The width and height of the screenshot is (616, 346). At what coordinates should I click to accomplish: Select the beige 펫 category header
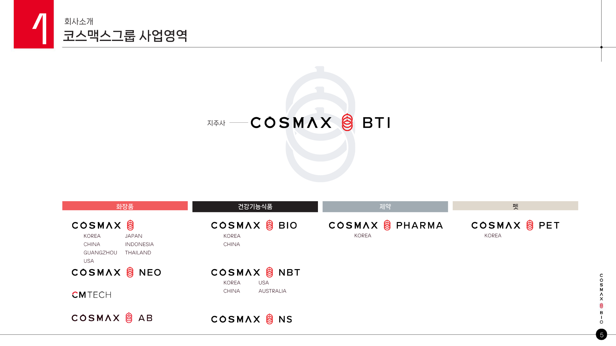pos(515,206)
